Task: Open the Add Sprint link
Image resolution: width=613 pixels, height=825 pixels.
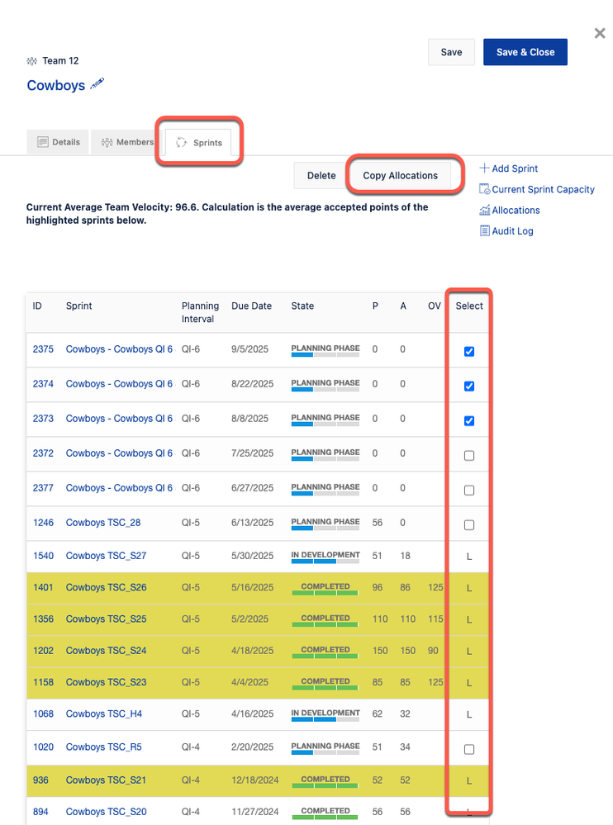Action: coord(515,168)
